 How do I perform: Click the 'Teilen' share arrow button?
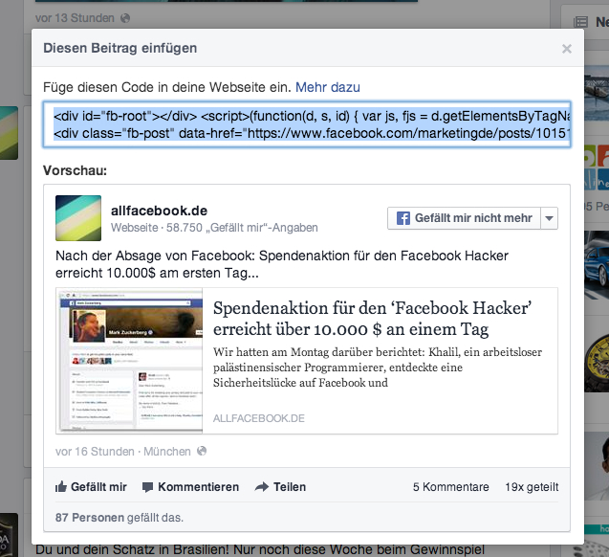pos(280,486)
